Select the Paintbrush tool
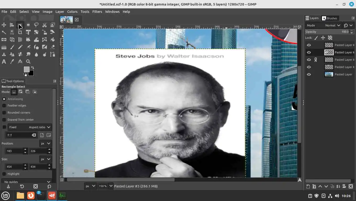 pyautogui.click(x=12, y=47)
